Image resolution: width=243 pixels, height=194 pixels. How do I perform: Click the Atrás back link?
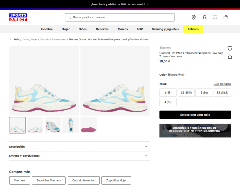[16, 39]
